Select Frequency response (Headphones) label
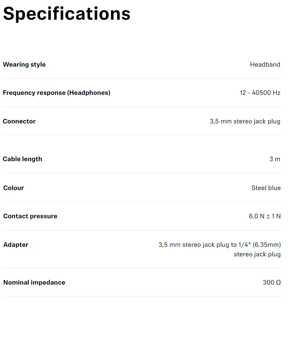This screenshot has height=340, width=289. point(56,93)
